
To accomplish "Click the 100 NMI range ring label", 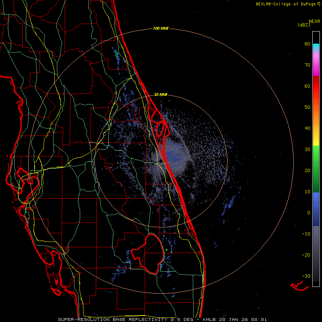I will tap(161, 28).
